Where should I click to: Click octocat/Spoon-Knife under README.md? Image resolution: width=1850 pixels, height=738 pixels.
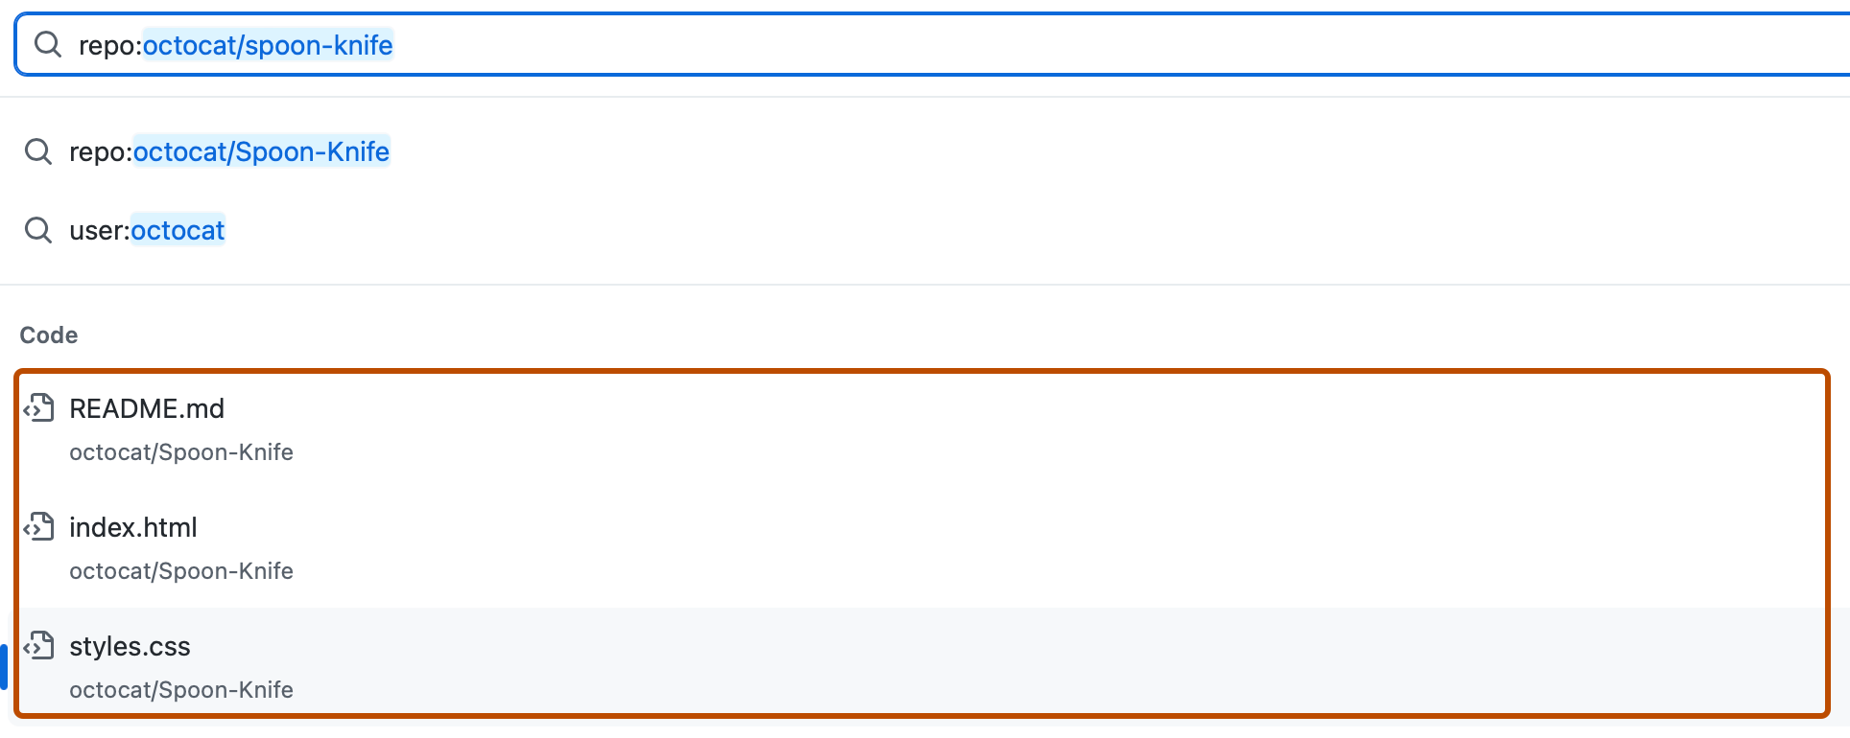pos(180,451)
